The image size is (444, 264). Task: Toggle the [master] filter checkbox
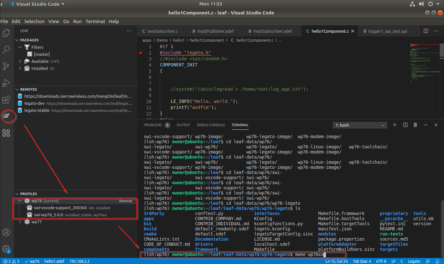click(30, 54)
